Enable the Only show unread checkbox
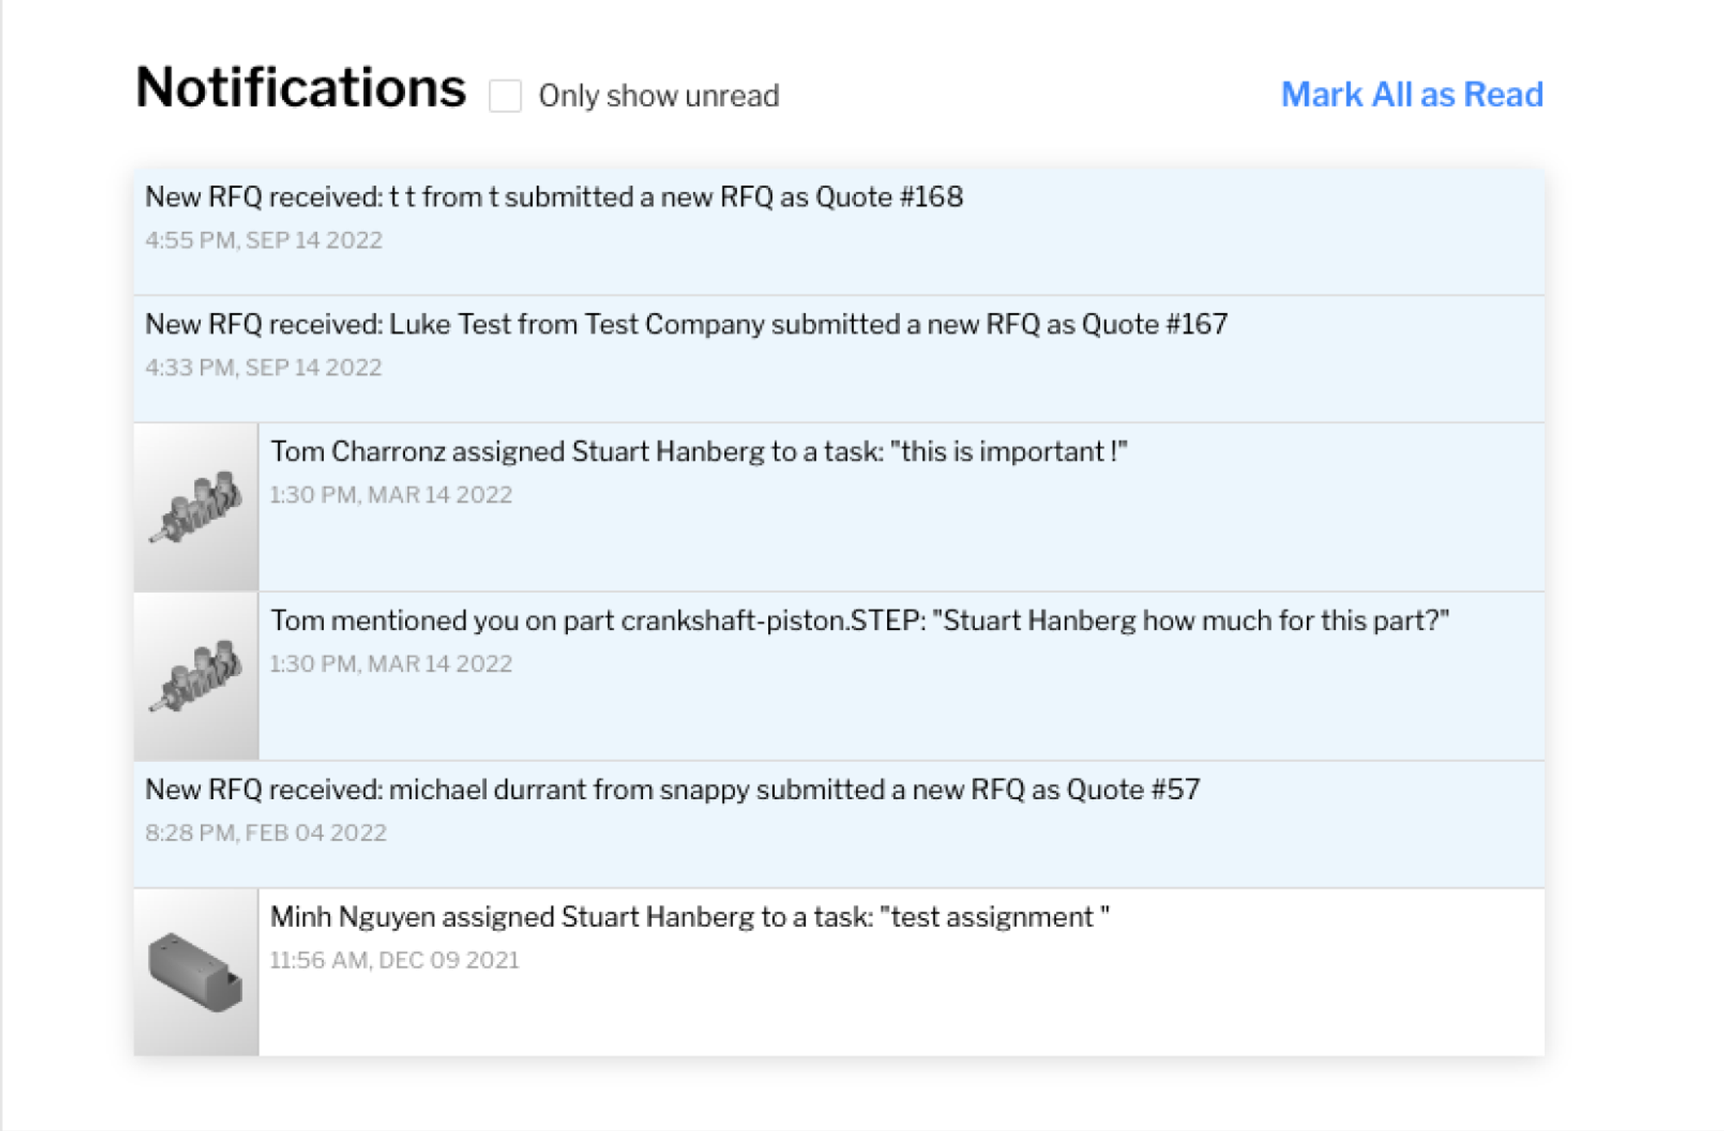 coord(505,96)
